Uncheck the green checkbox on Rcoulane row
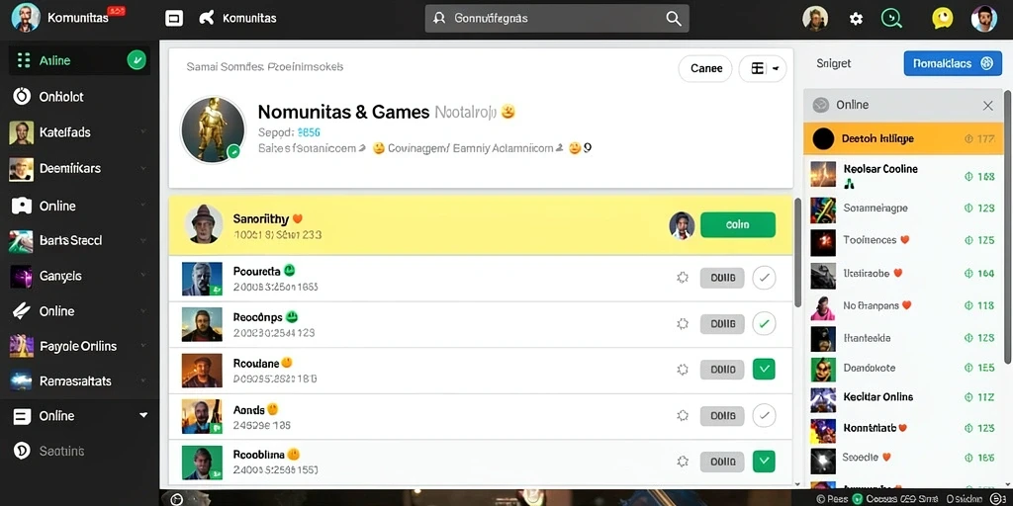Viewport: 1013px width, 506px height. coord(764,370)
